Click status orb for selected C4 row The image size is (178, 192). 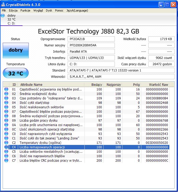(6, 147)
